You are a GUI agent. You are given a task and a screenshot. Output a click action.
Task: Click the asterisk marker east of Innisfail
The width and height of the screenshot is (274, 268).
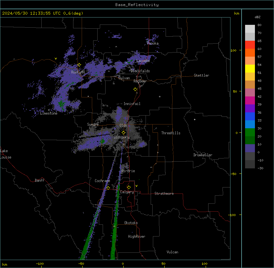(x=160, y=96)
